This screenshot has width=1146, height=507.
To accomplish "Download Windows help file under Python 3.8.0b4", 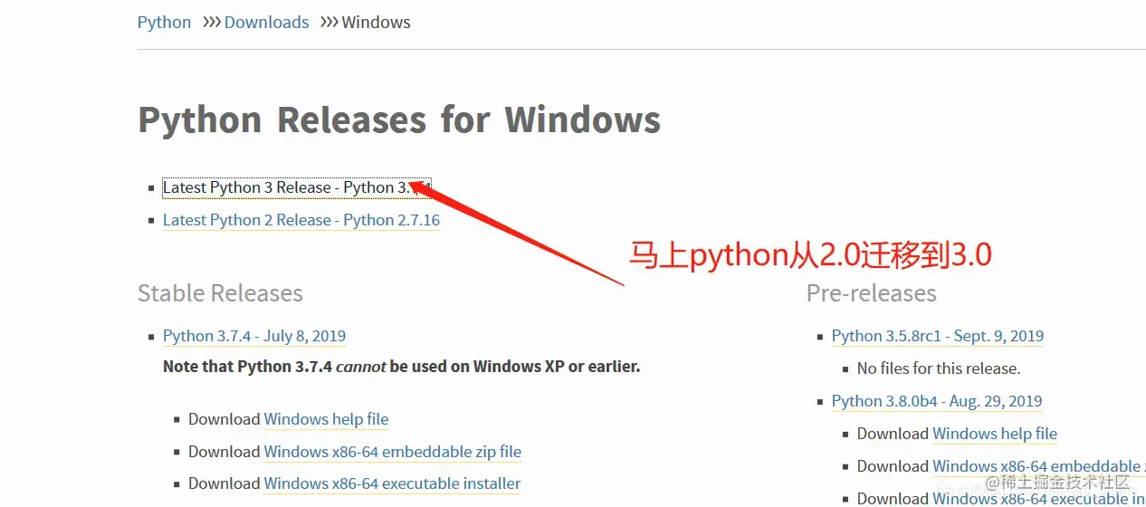I will pos(995,434).
